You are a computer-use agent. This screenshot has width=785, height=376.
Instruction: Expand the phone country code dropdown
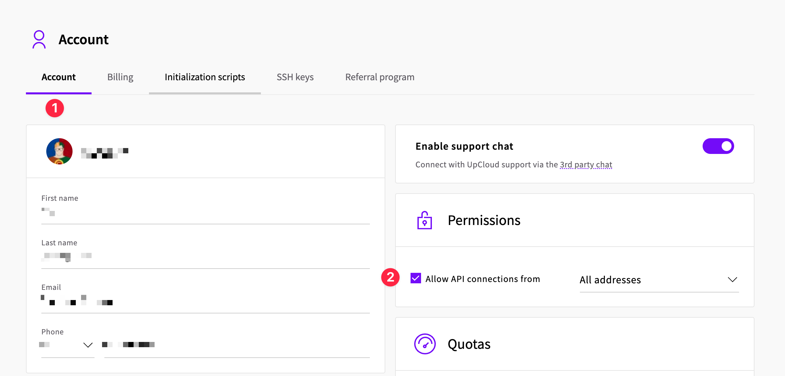click(x=68, y=345)
